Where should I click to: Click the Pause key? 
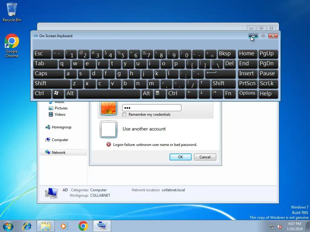click(268, 74)
